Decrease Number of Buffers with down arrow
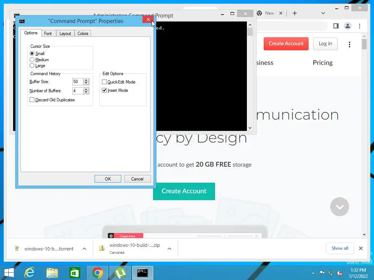374x280 pixels. tap(86, 92)
